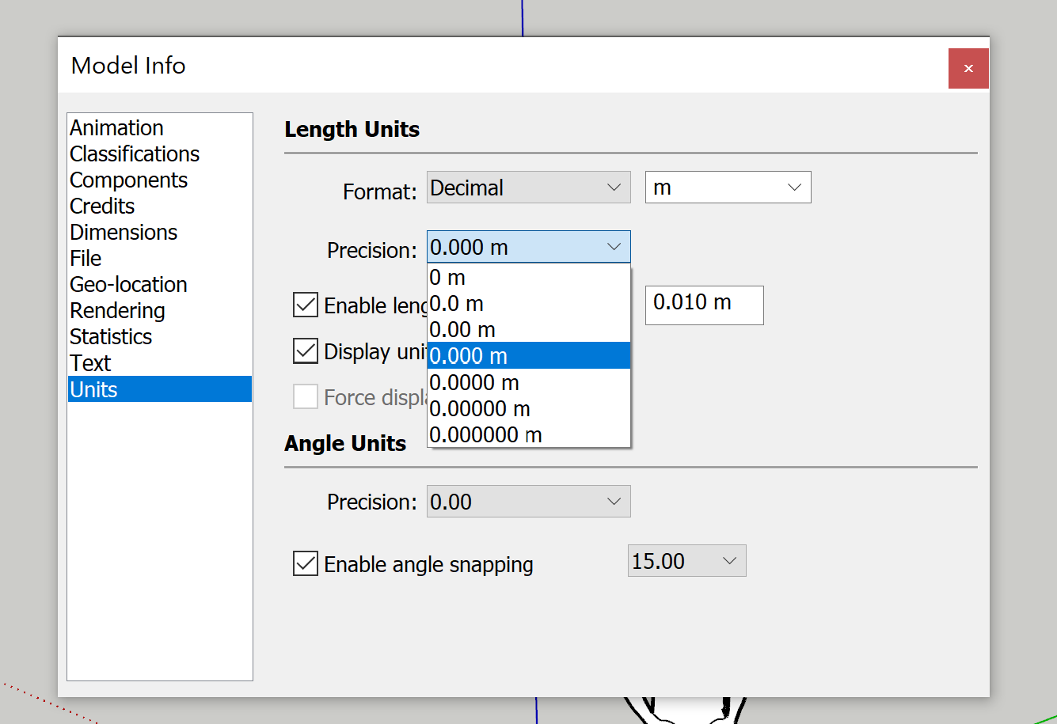Open the Dimensions settings page
The height and width of the screenshot is (724, 1057).
(x=160, y=232)
